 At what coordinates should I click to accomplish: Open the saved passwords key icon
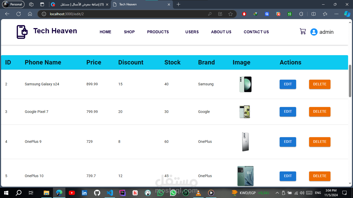210,14
